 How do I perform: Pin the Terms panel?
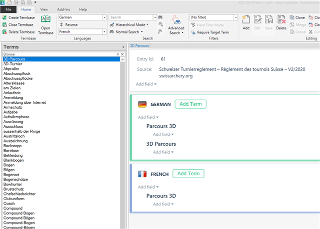click(x=117, y=54)
